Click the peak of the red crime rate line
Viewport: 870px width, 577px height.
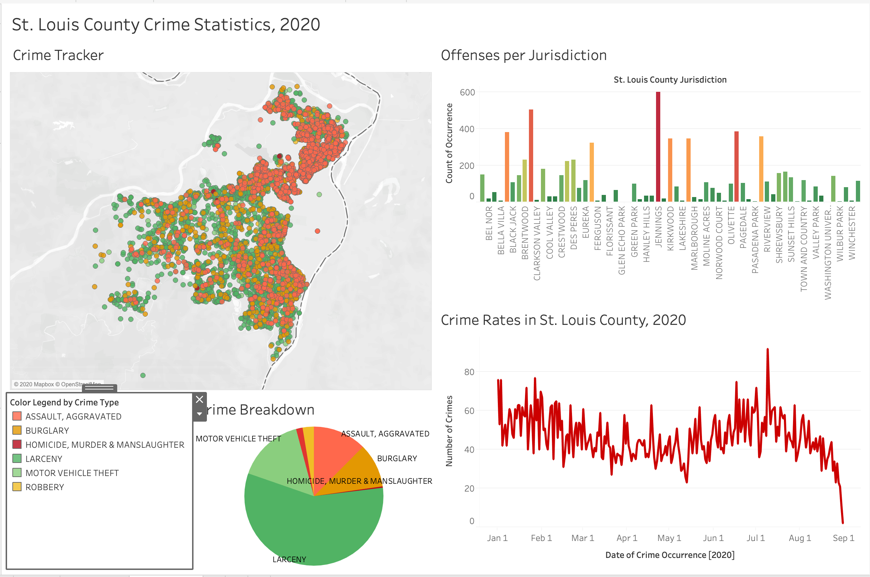point(767,350)
